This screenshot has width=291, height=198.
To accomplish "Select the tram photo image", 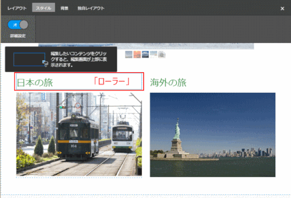I will point(79,134).
